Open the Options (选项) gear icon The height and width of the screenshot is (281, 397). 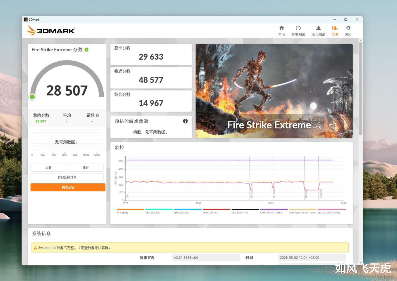pyautogui.click(x=348, y=28)
